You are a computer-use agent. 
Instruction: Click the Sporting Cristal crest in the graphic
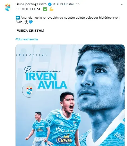coord(29,90)
